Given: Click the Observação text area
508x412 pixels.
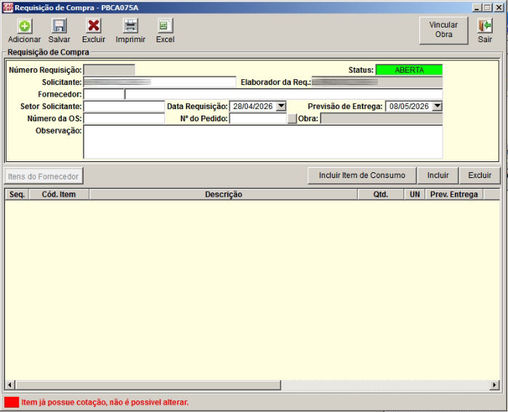Looking at the screenshot, I should [263, 142].
